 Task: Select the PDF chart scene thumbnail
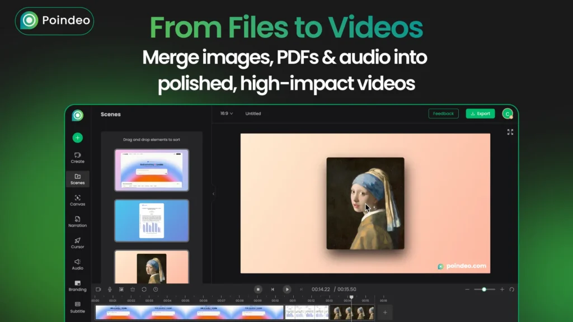152,220
